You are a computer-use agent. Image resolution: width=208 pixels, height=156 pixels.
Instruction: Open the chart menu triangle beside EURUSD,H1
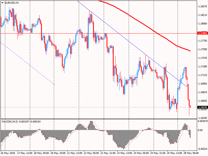pyautogui.click(x=3, y=3)
